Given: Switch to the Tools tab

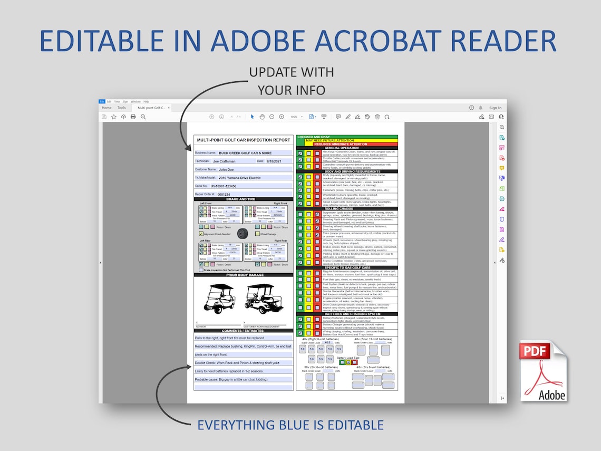Looking at the screenshot, I should [x=121, y=108].
